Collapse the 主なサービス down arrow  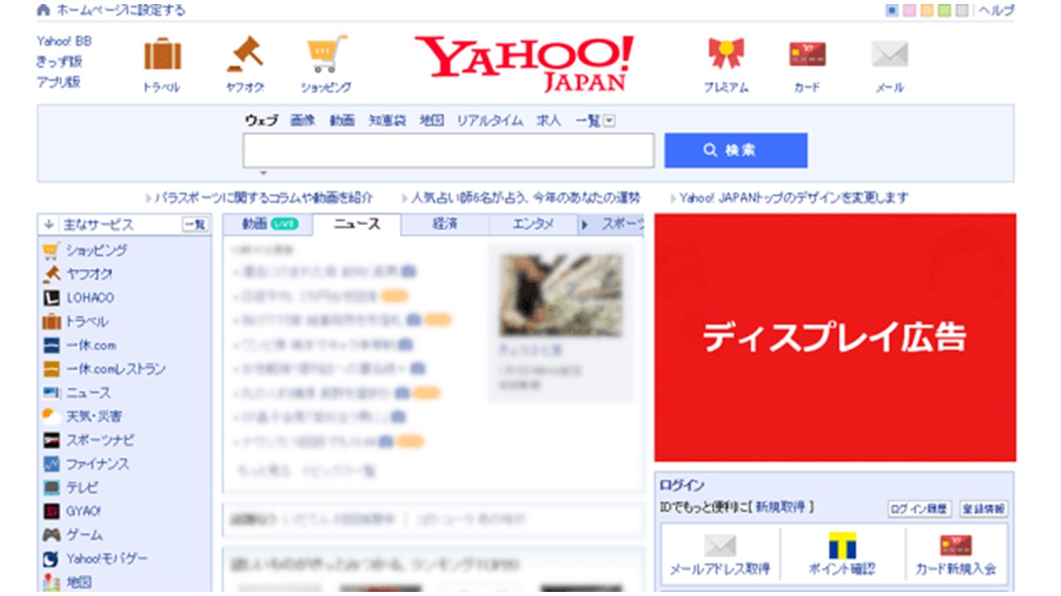(x=49, y=224)
